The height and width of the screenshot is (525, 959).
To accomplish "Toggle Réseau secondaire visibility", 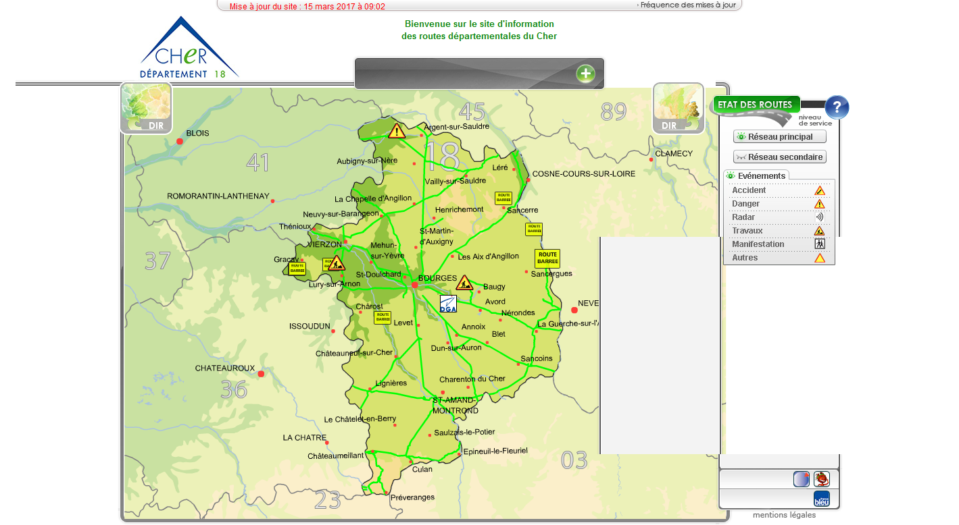I will [x=779, y=157].
